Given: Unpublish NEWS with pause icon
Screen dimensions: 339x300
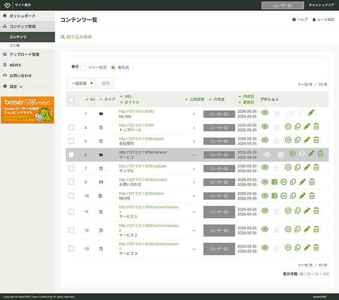Looking at the screenshot, I should pos(283,196).
